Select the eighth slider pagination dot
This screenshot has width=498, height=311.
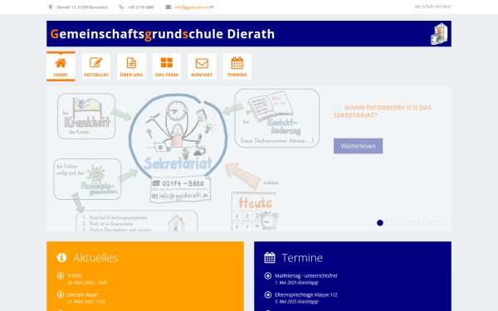pyautogui.click(x=442, y=223)
